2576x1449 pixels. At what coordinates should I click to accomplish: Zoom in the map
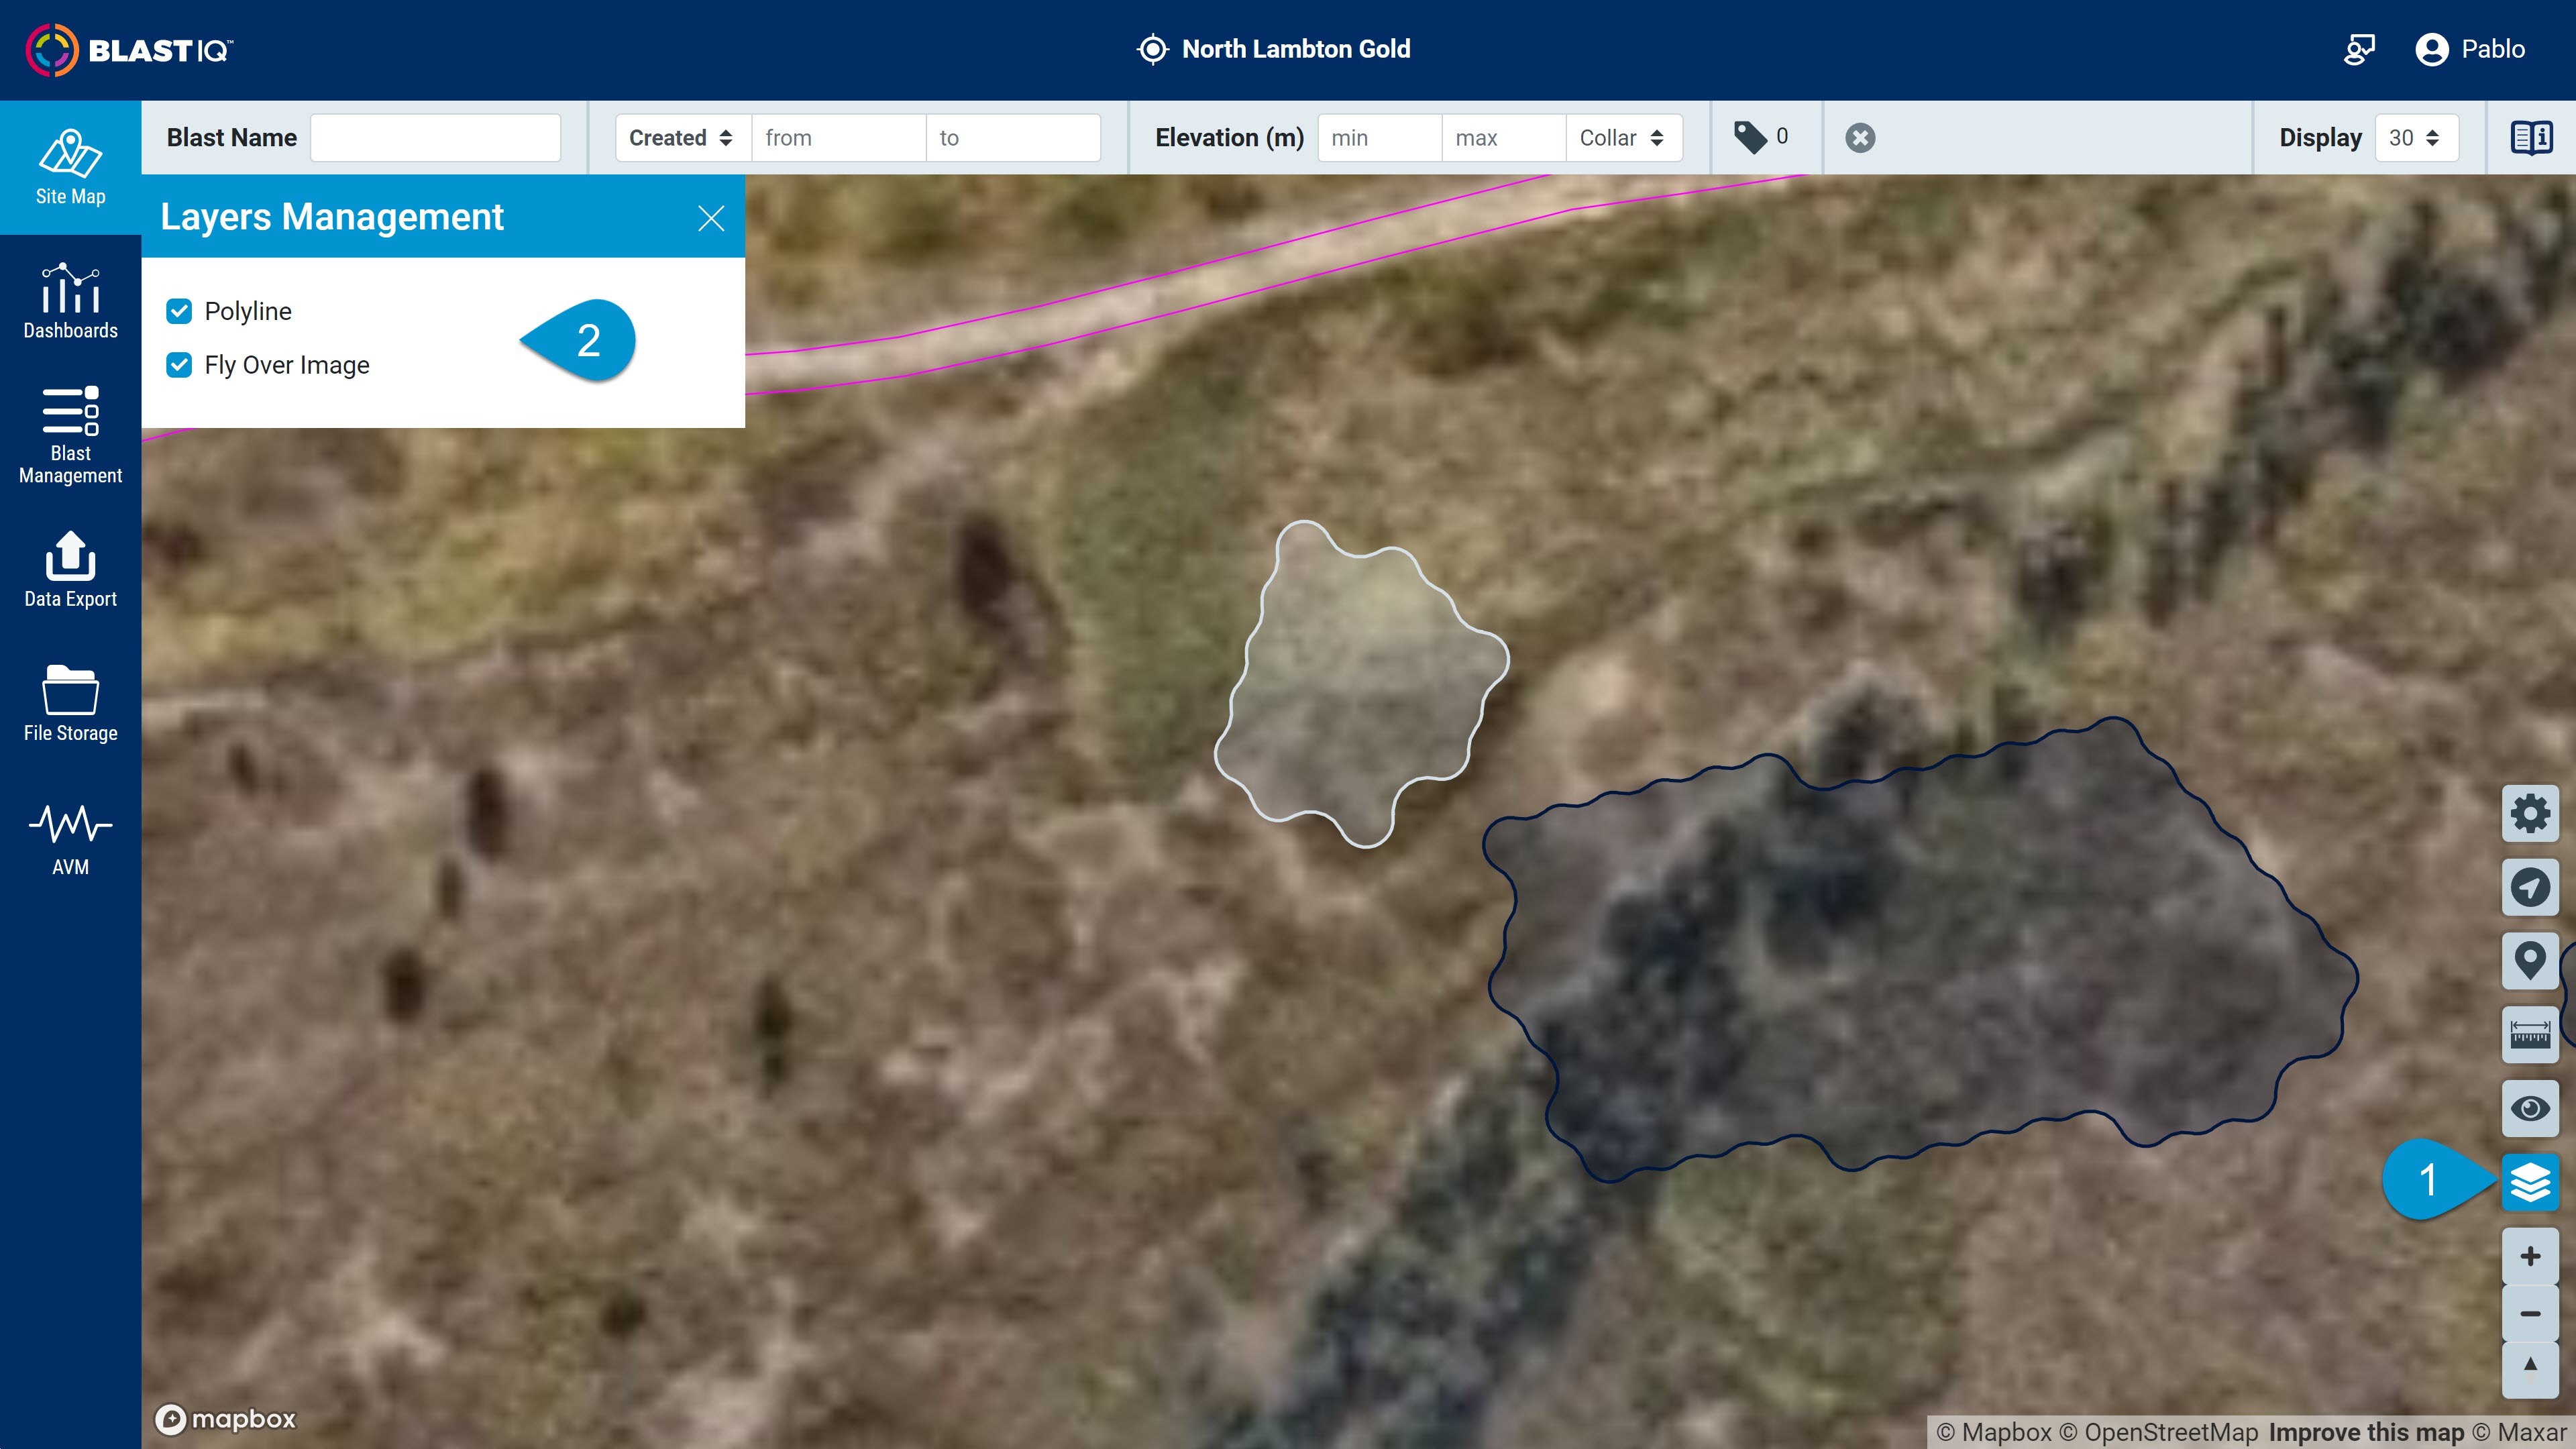click(2530, 1257)
